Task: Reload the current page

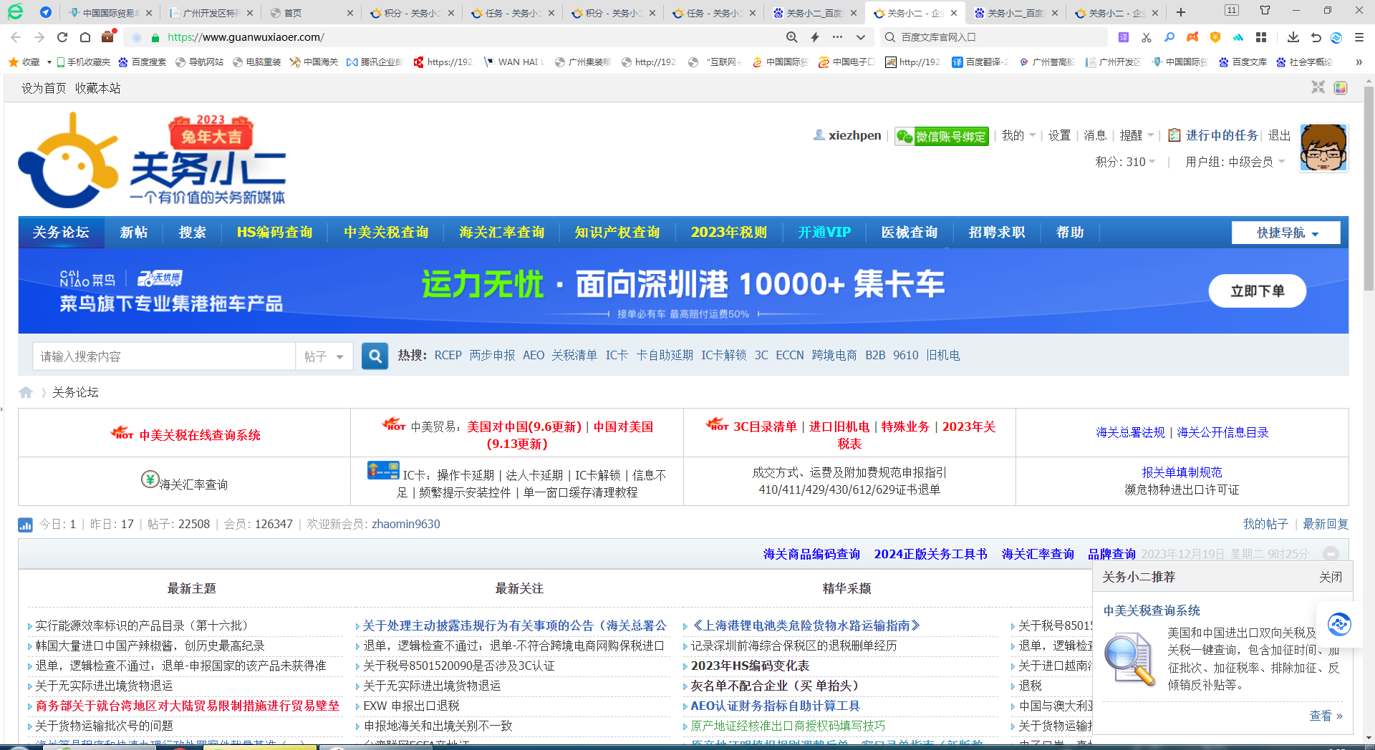Action: coord(62,37)
